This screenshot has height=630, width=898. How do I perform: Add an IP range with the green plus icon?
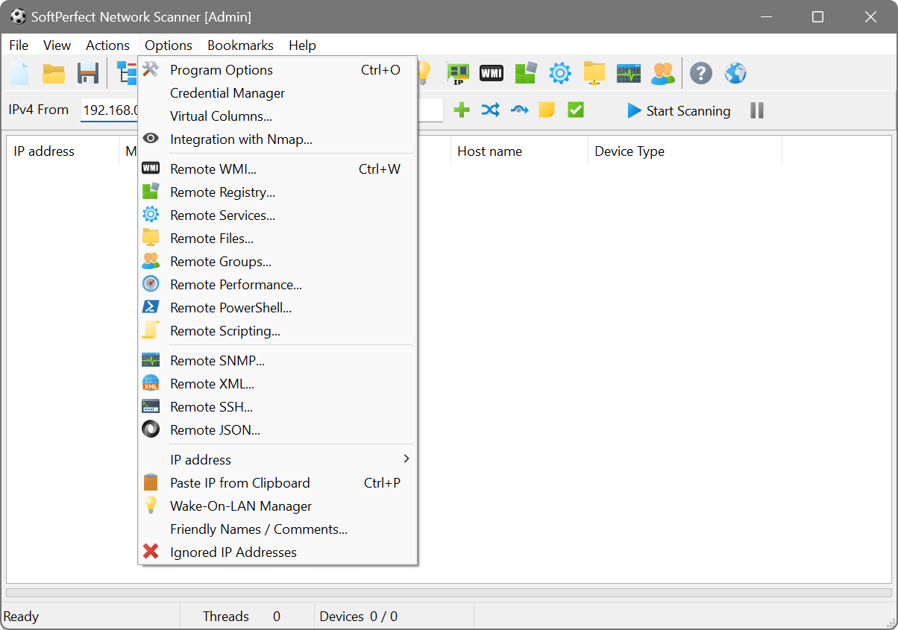[461, 109]
